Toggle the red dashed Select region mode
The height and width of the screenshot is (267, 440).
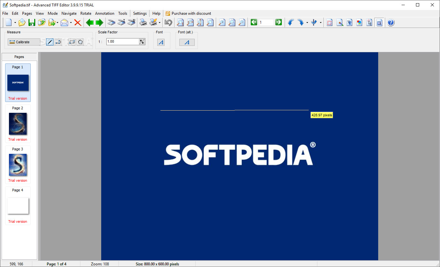click(x=330, y=22)
